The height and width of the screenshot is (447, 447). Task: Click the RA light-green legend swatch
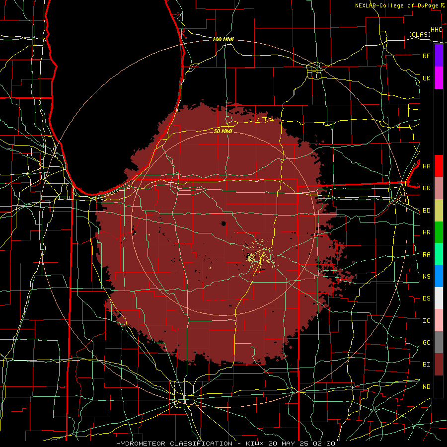pyautogui.click(x=439, y=254)
